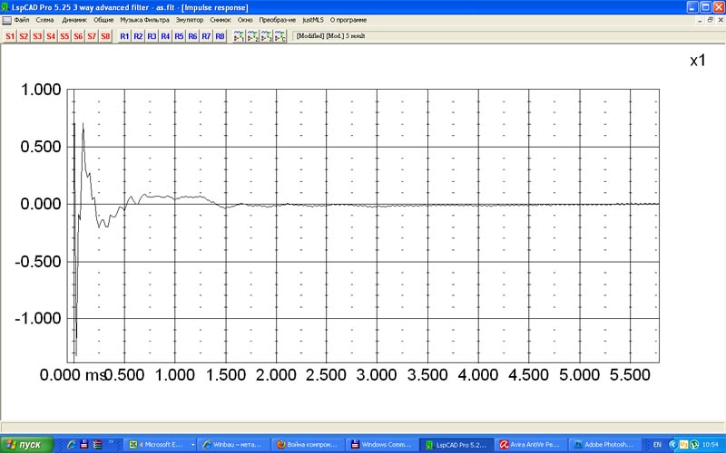Click the combined C response icon
This screenshot has height=453, width=726.
[280, 36]
